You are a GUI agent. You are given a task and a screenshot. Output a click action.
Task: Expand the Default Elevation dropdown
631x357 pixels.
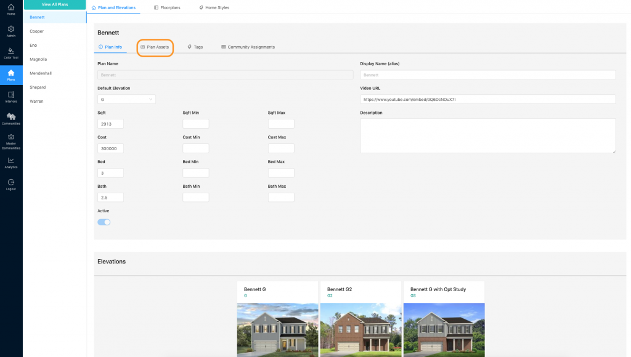pyautogui.click(x=126, y=99)
